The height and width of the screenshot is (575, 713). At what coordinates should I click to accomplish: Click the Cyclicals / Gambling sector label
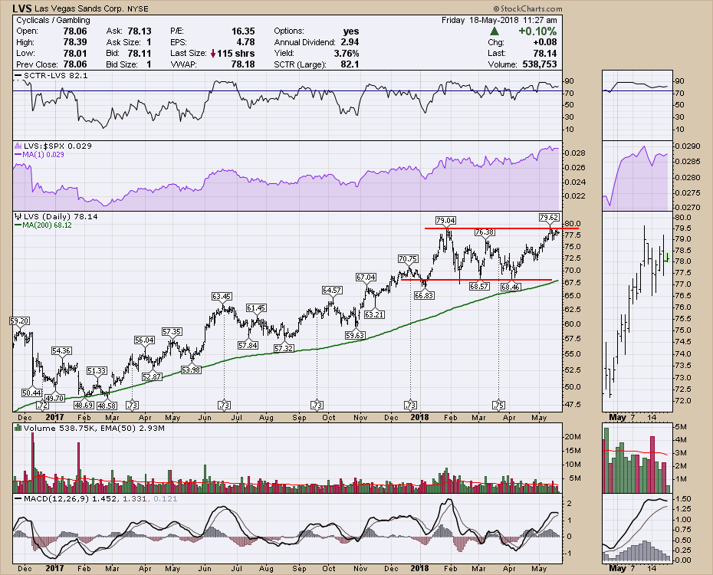[53, 20]
